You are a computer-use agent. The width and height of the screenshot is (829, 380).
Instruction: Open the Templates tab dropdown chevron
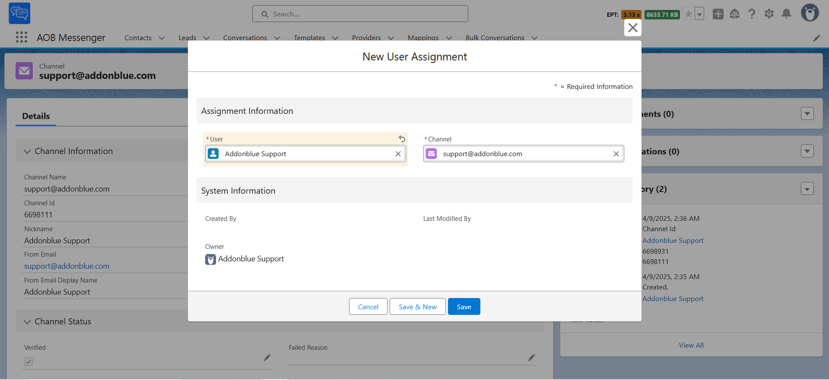point(335,38)
